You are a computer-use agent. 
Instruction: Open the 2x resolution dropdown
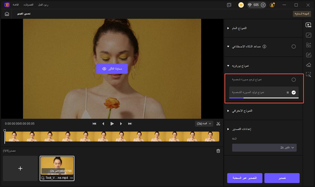point(264,147)
